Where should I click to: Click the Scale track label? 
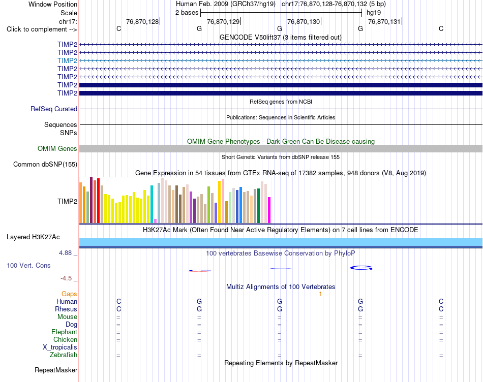[69, 13]
